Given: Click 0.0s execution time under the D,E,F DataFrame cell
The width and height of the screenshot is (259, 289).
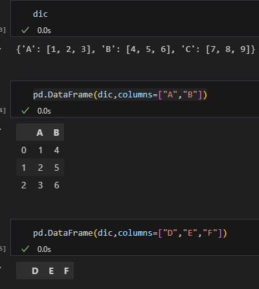Looking at the screenshot, I should pos(44,249).
